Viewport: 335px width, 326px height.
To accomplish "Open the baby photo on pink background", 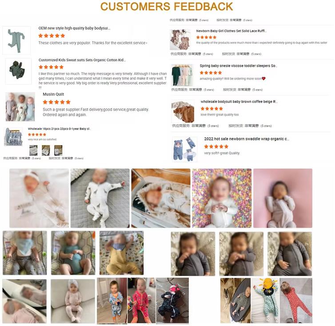I will click(283, 198).
